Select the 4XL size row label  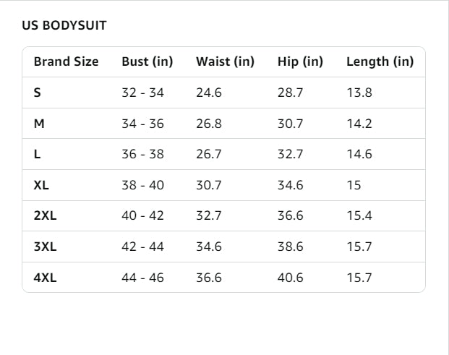[45, 277]
